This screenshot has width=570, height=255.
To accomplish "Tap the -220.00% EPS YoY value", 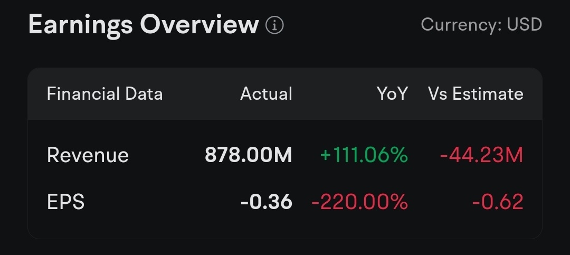I will pyautogui.click(x=359, y=202).
